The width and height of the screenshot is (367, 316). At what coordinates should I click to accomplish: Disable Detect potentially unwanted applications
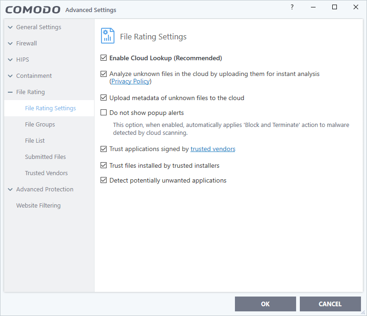[103, 180]
